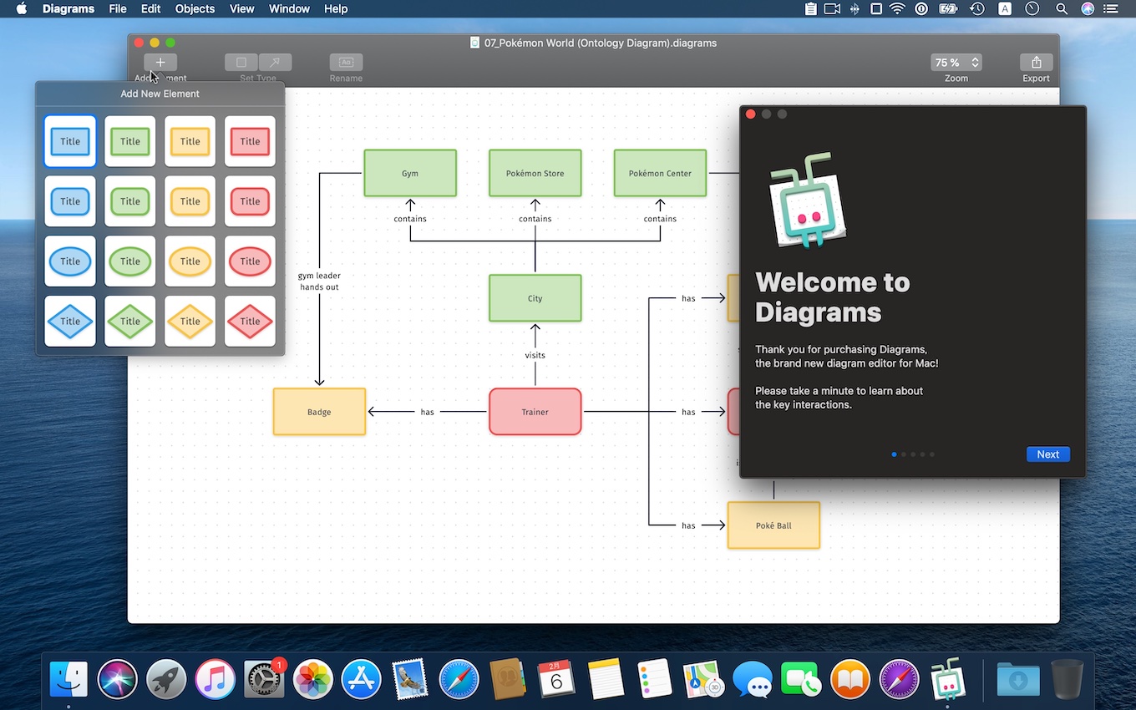Viewport: 1136px width, 710px height.
Task: Choose the green rounded rectangle element
Action: click(x=130, y=201)
